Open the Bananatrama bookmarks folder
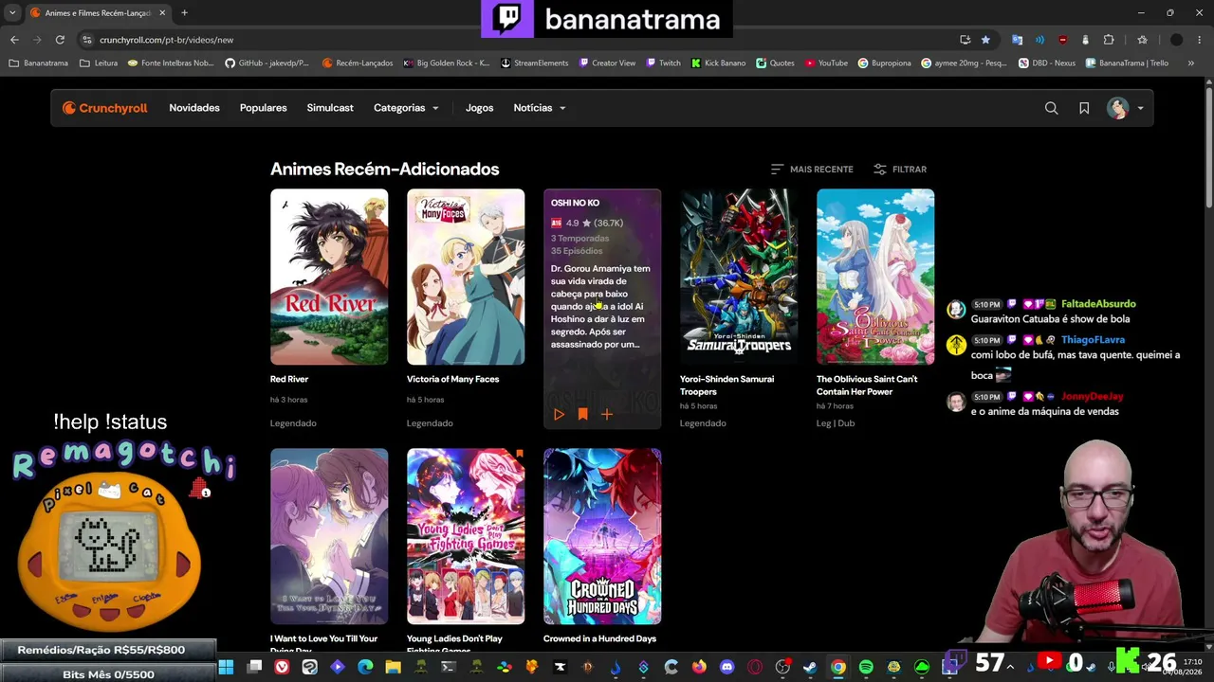The height and width of the screenshot is (682, 1214). [38, 63]
